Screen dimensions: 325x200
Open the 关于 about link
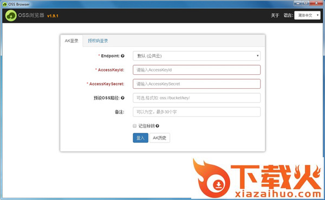[x=275, y=15]
